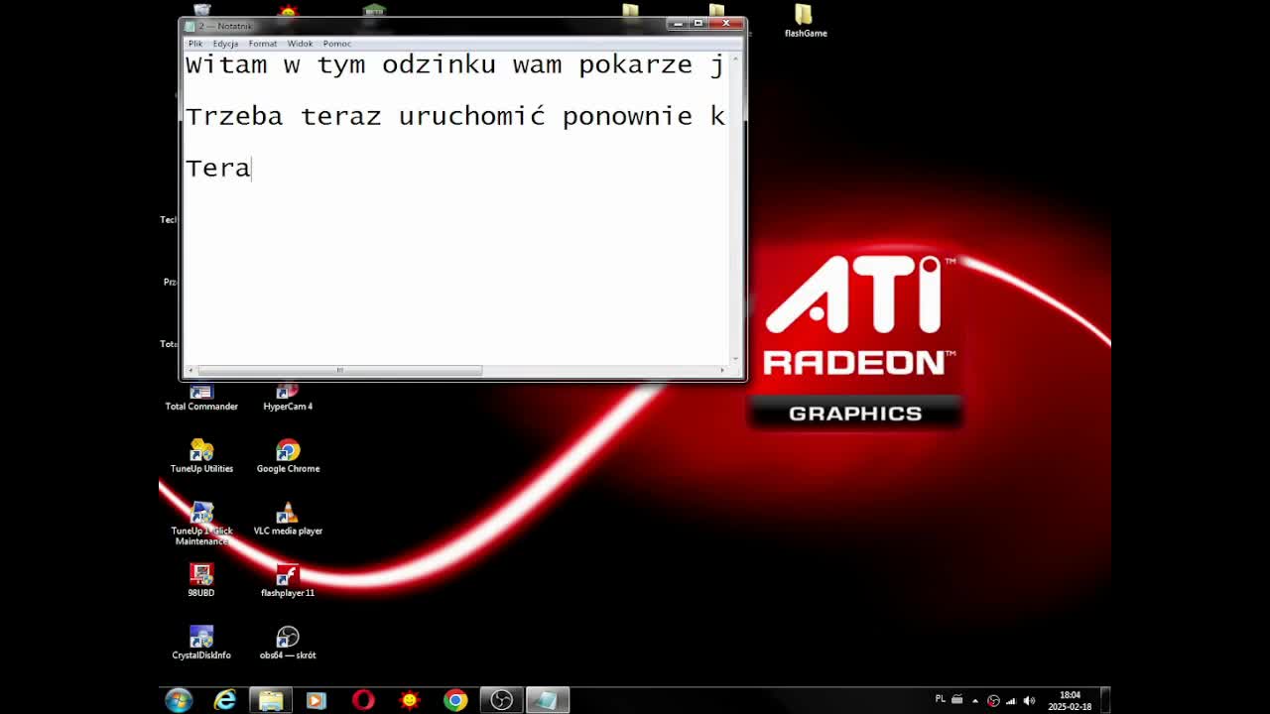Open Windows Explorer from taskbar
Screen dimensions: 1270x714
point(271,700)
